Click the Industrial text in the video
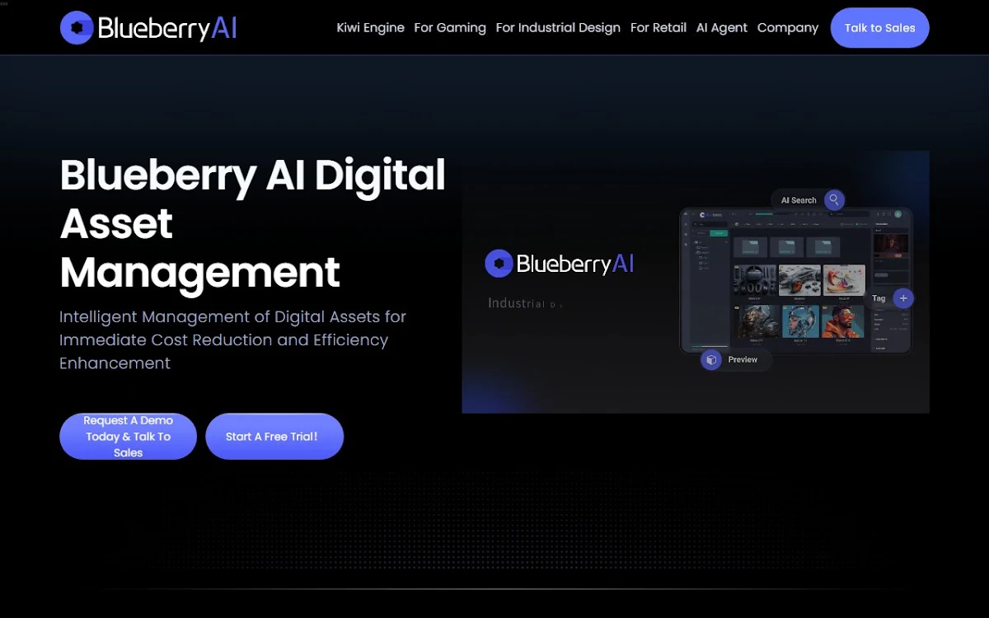This screenshot has width=989, height=618. point(516,303)
